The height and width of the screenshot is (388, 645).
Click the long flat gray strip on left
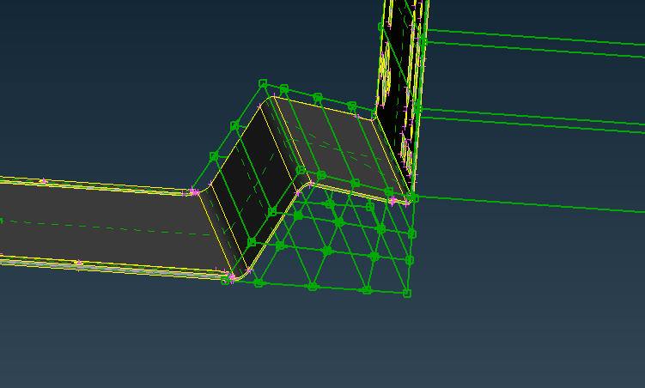(x=94, y=225)
